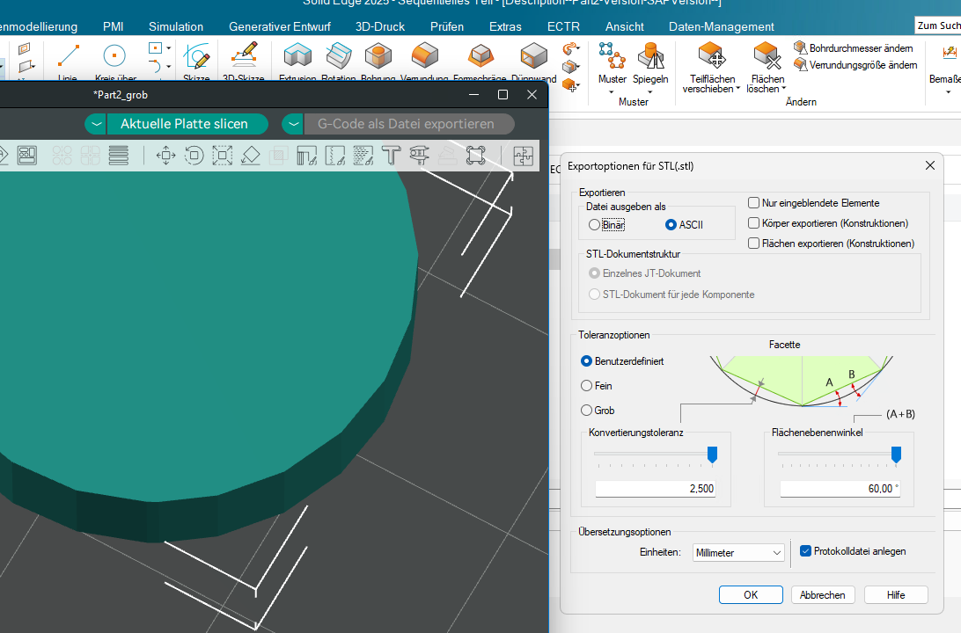Select the text shape tool in slicer
Screen dimensions: 961x633
(391, 156)
